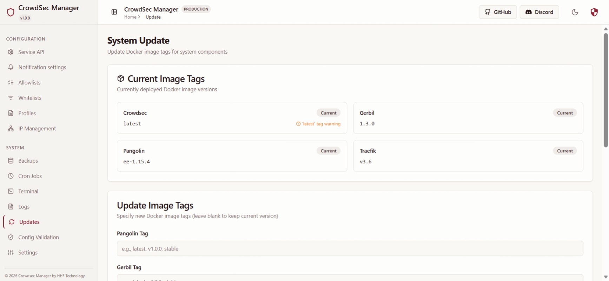Image resolution: width=609 pixels, height=281 pixels.
Task: Click the Terminal prompt icon
Action: (x=11, y=191)
